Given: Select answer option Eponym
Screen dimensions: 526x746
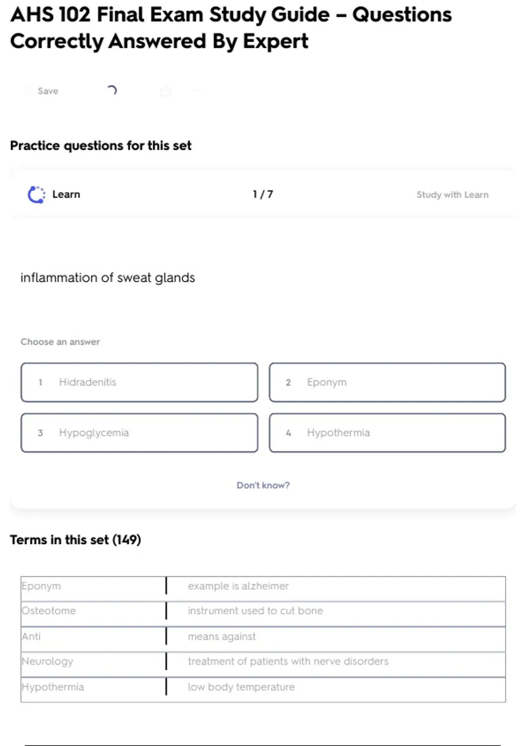Looking at the screenshot, I should pos(387,382).
